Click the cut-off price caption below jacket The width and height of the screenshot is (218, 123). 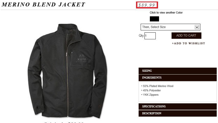[x=64, y=122]
